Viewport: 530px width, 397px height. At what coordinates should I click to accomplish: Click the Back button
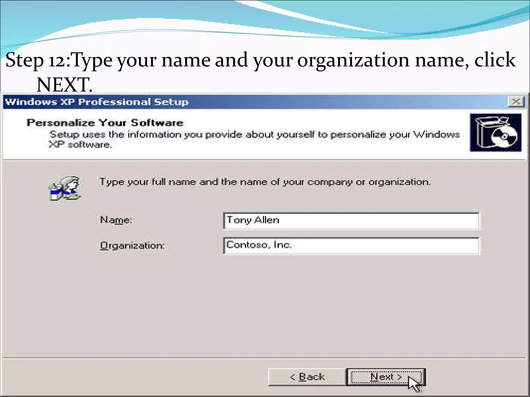pyautogui.click(x=307, y=377)
